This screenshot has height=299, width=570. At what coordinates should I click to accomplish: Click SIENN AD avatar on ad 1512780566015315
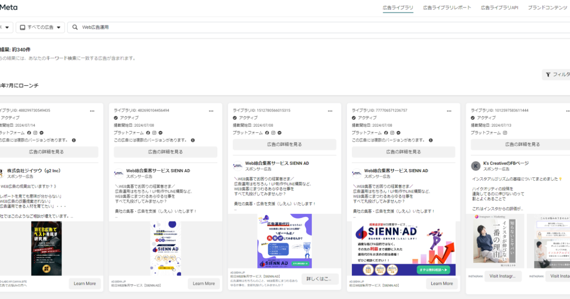(x=237, y=166)
